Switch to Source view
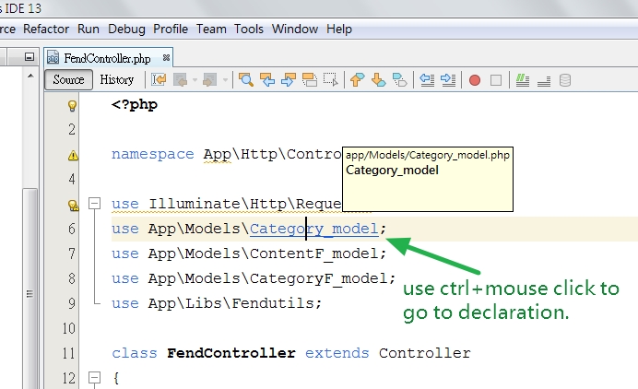This screenshot has height=389, width=638. [68, 79]
